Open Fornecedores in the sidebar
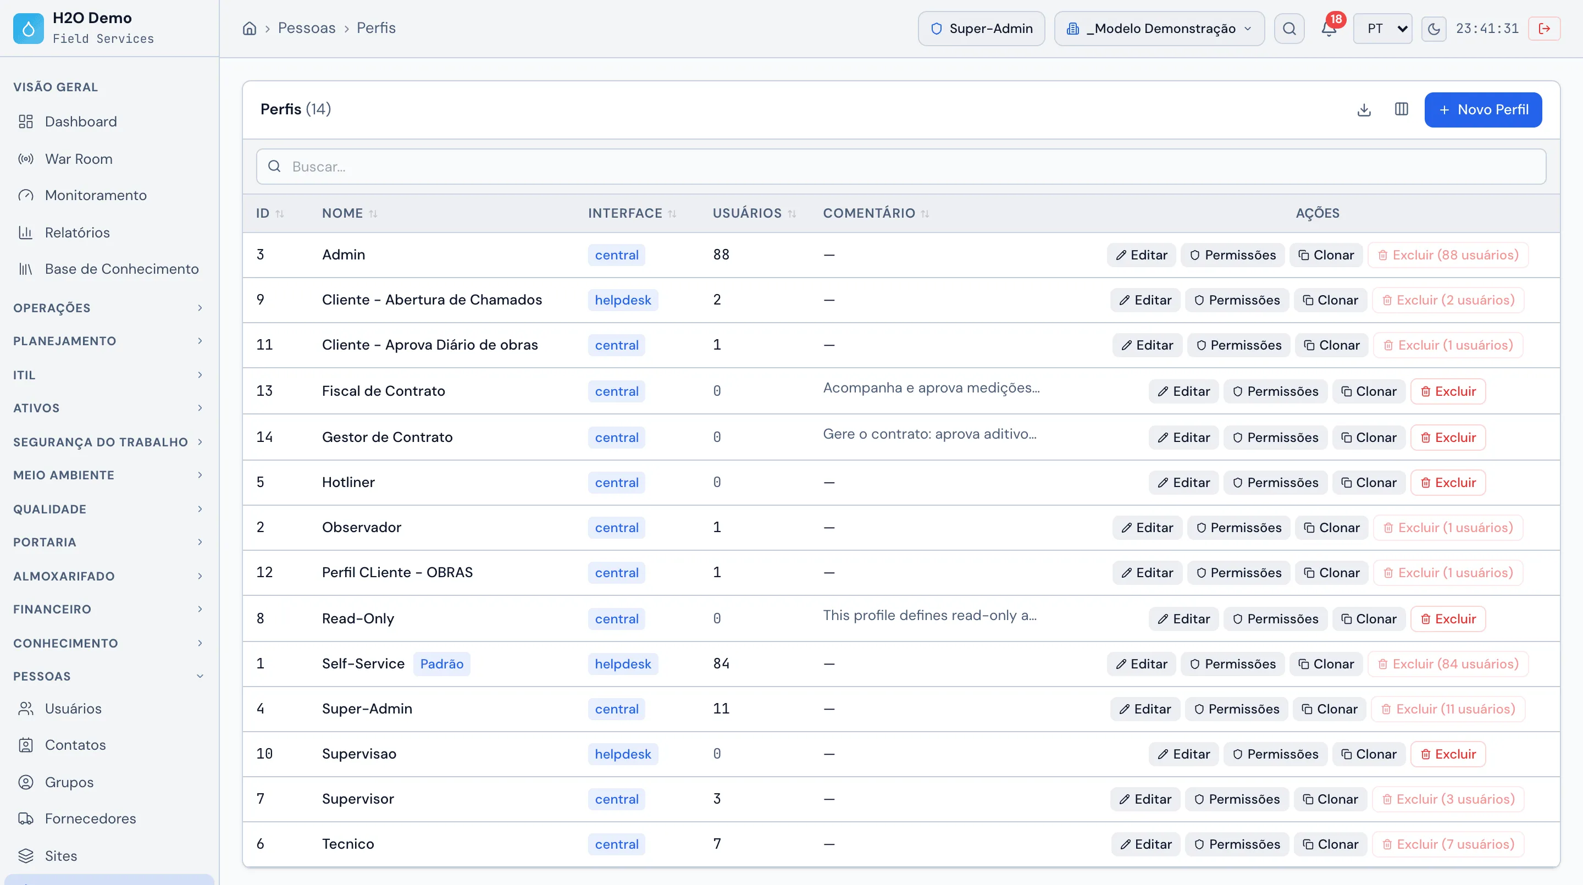 pos(109,818)
